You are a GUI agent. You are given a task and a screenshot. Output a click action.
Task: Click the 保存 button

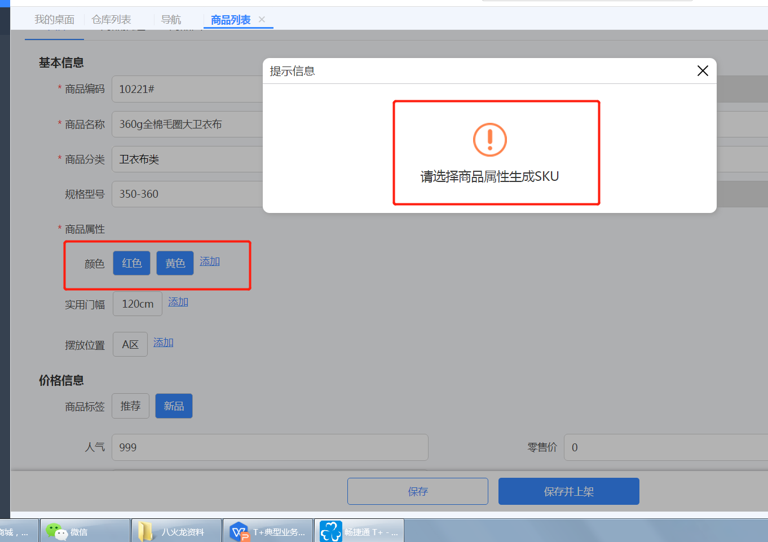click(418, 491)
